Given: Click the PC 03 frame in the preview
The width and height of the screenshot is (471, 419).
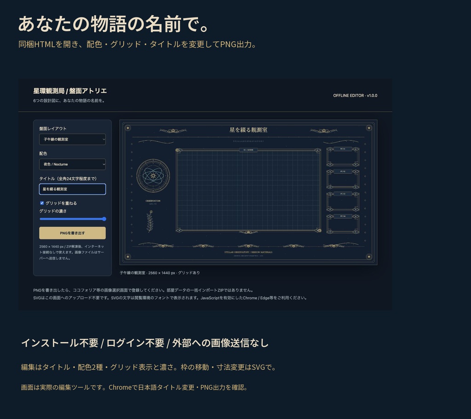Looking at the screenshot, I should (343, 202).
